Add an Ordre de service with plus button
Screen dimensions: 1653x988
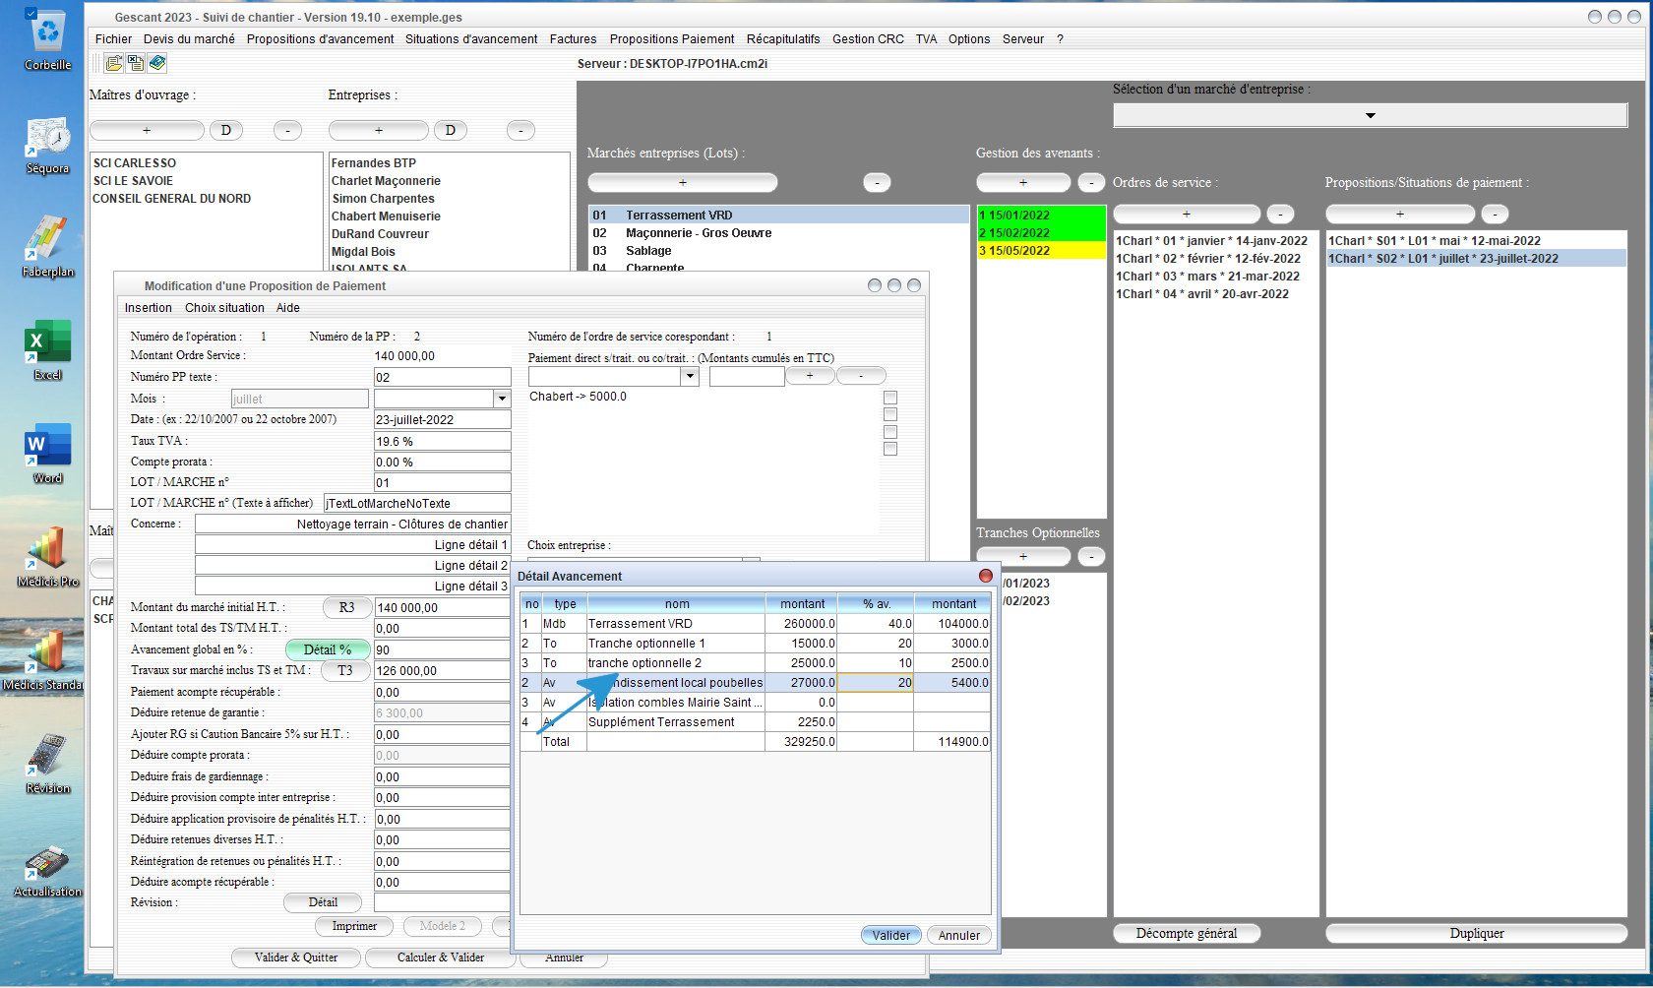coord(1187,214)
